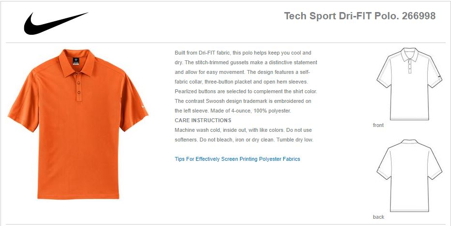This screenshot has height=226, width=451.
Task: Click the neck label tag on orange polo
Action: [x=76, y=61]
